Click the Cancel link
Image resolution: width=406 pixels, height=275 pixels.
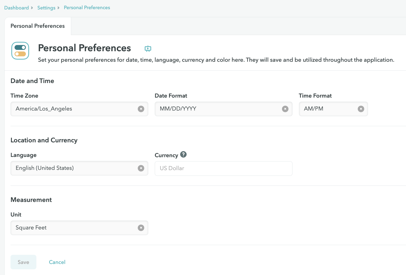tap(57, 262)
